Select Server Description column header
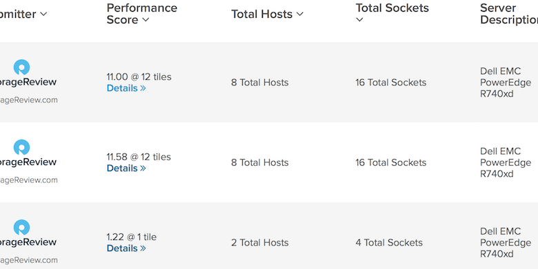538x269 pixels. 509,14
